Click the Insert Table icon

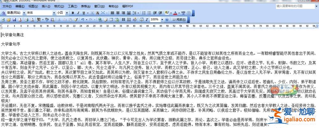click(111, 20)
